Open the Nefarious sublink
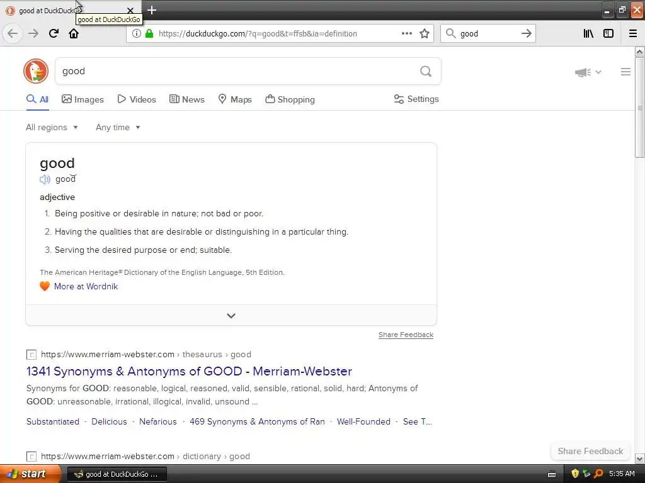The image size is (645, 483). (x=158, y=422)
